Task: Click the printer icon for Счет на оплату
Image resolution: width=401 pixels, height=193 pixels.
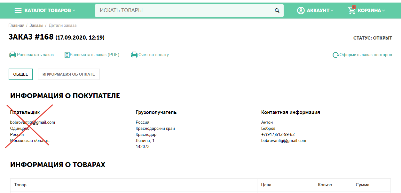Action: (134, 55)
